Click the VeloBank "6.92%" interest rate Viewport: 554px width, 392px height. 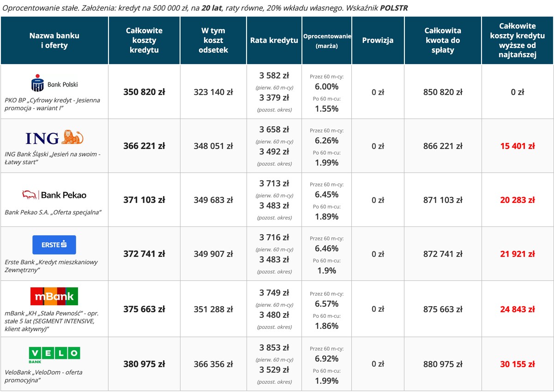tap(327, 358)
